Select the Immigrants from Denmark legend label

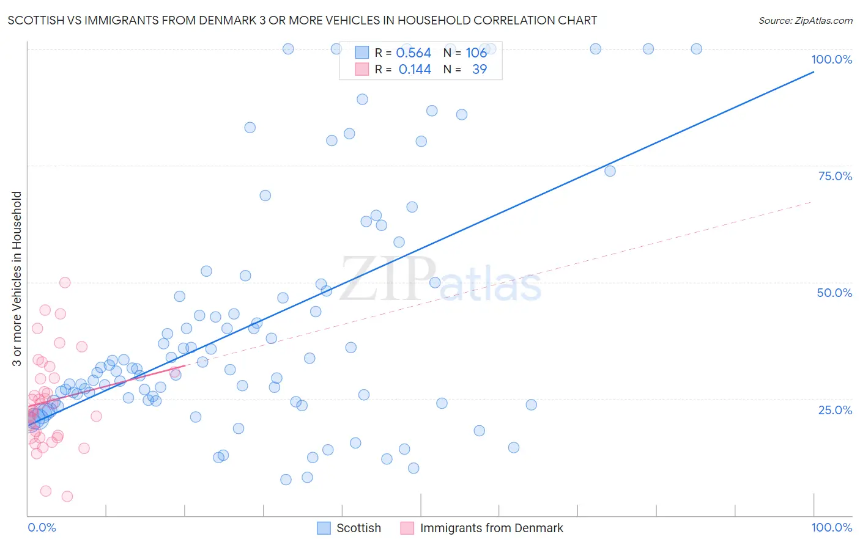492,528
